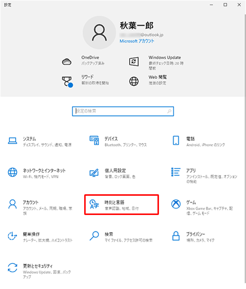246x289 pixels.
Task: Click the Web 閲覧 globe icon
Action: pos(134,81)
